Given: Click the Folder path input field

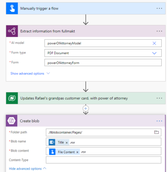Looking at the screenshot, I should 103,132.
